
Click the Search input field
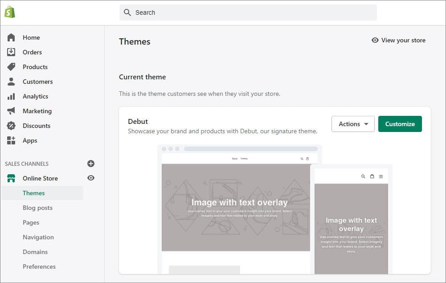coord(248,13)
